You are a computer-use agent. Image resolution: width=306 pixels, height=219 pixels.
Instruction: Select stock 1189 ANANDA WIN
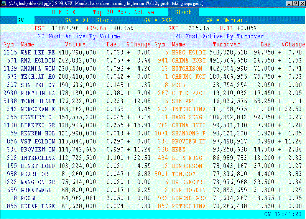[x=77, y=69]
